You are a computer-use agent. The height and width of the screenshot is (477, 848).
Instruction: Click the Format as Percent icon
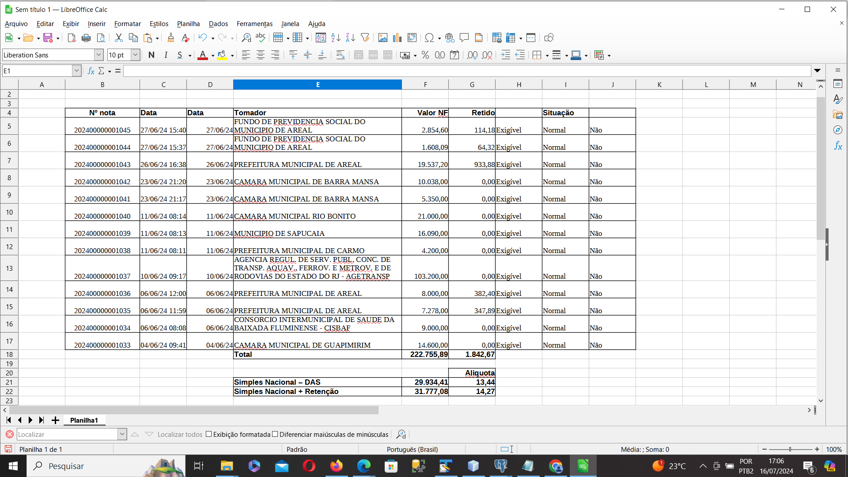425,55
